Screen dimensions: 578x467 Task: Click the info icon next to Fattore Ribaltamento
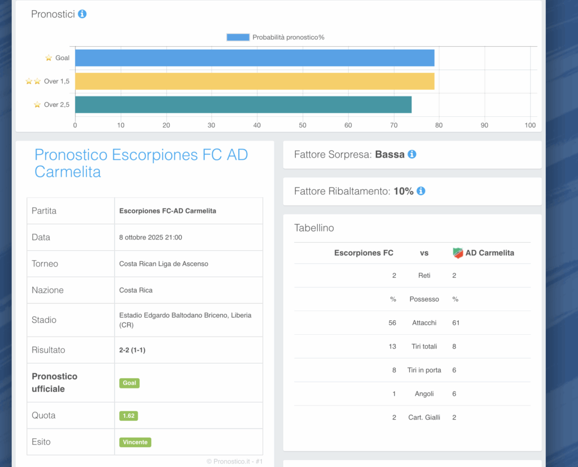(421, 191)
